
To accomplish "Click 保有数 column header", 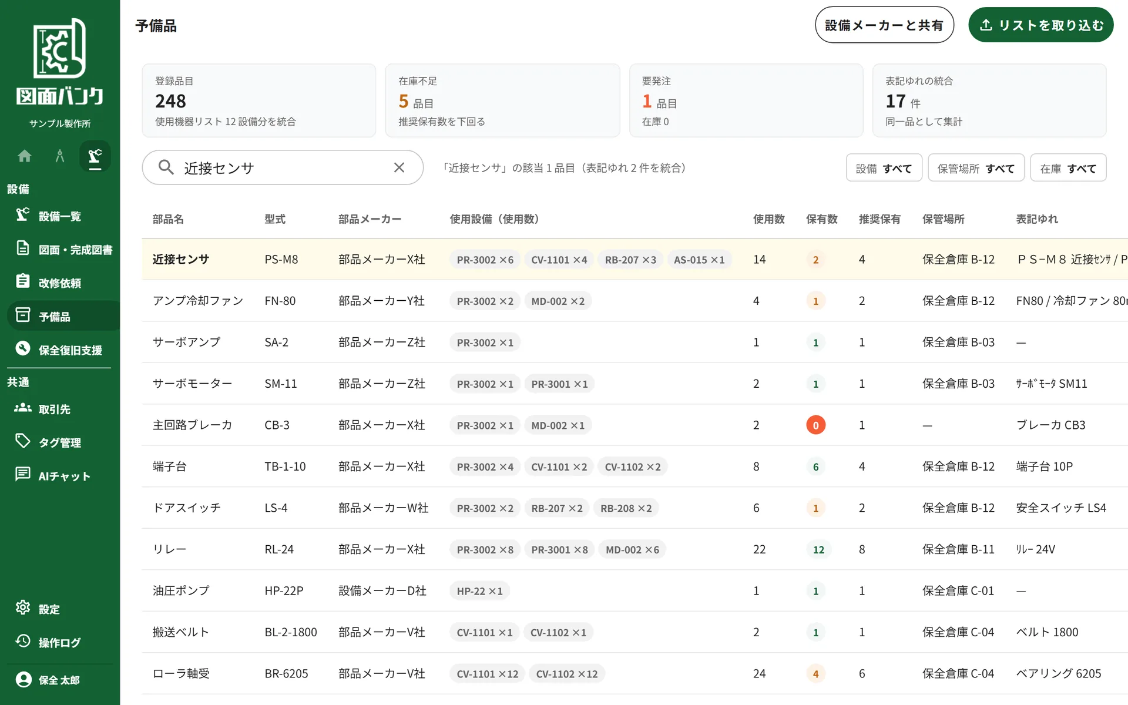I will tap(822, 219).
